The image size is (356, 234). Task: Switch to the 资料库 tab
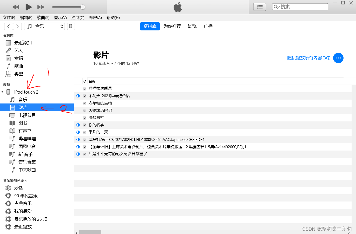tap(150, 26)
